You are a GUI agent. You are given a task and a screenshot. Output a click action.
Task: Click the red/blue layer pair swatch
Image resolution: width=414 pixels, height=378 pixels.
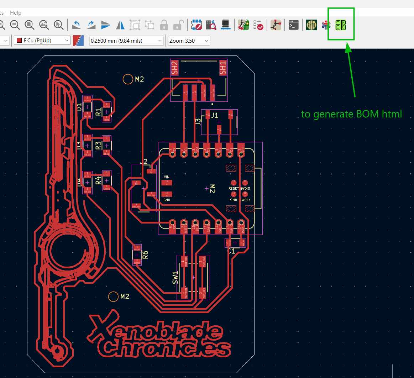click(78, 41)
